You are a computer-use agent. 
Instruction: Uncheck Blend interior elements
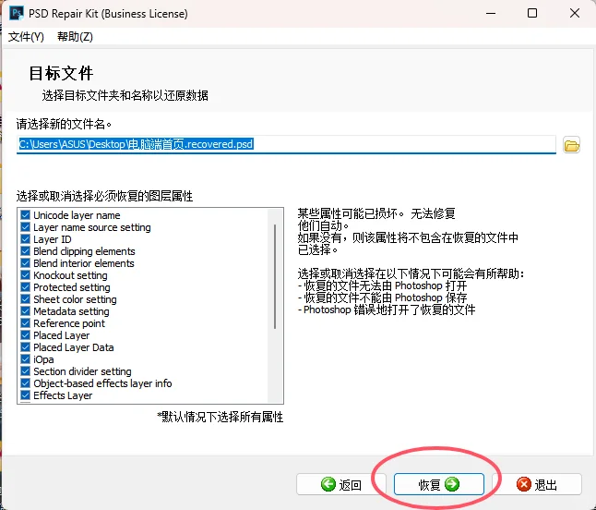(26, 263)
